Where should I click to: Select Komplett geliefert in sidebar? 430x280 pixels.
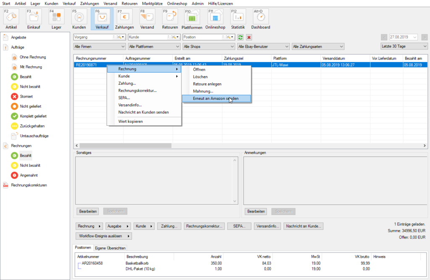tap(33, 116)
